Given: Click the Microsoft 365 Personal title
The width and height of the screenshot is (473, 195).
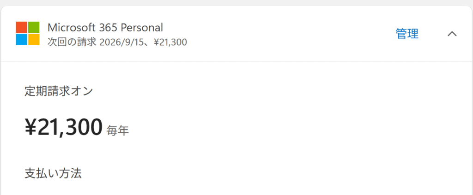Looking at the screenshot, I should [x=105, y=27].
